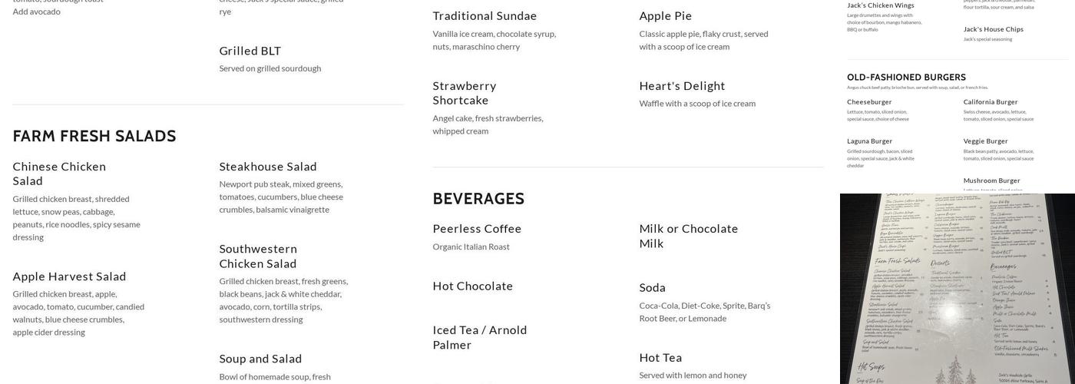
Task: Click the Beverages section heading
Action: click(478, 199)
